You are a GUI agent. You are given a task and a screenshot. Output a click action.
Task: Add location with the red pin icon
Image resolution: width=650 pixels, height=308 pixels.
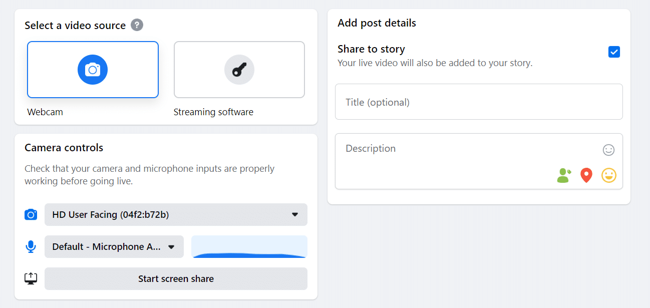pos(586,175)
